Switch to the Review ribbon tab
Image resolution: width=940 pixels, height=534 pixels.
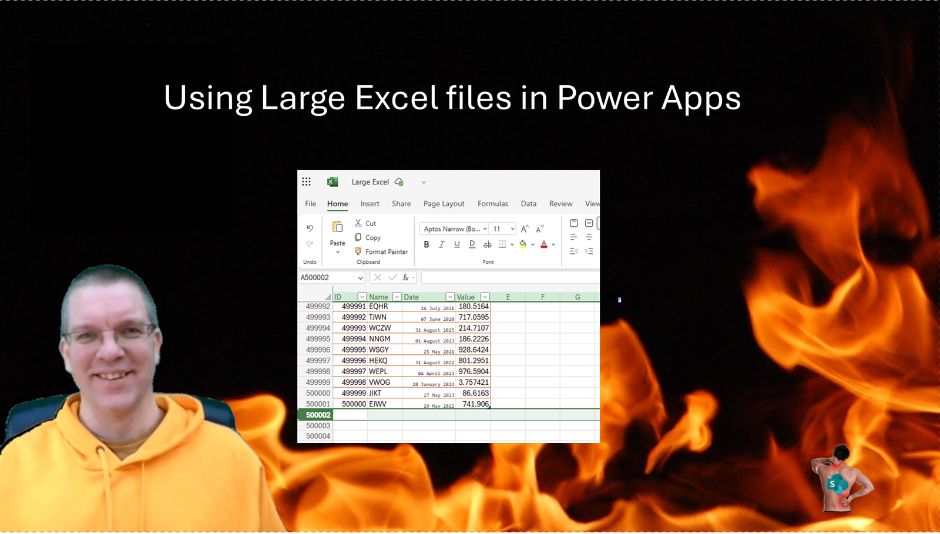click(x=560, y=204)
